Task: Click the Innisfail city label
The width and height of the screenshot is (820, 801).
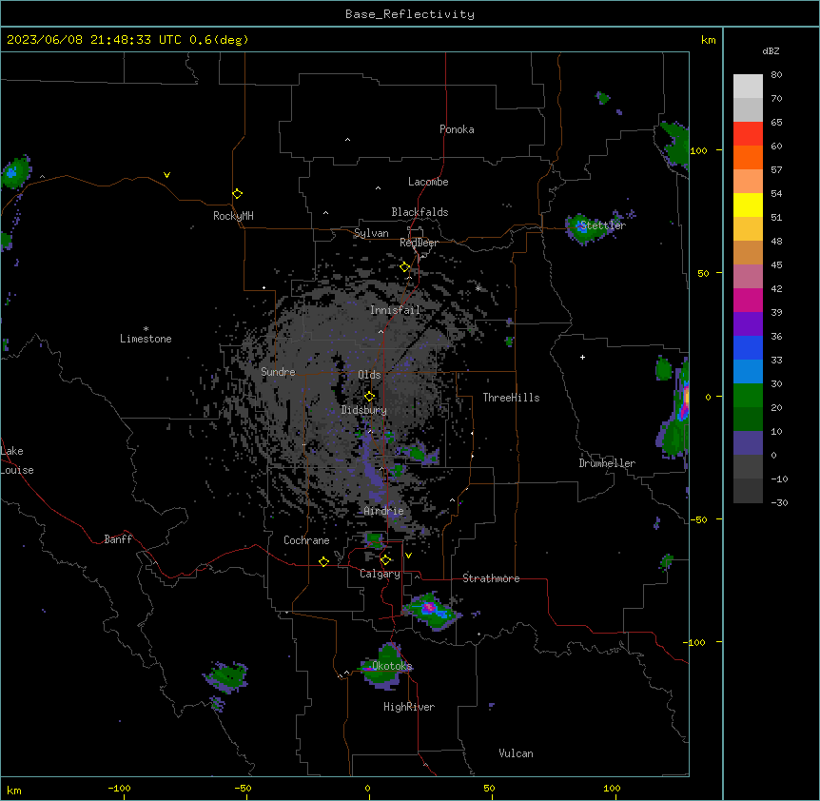Action: pos(395,310)
